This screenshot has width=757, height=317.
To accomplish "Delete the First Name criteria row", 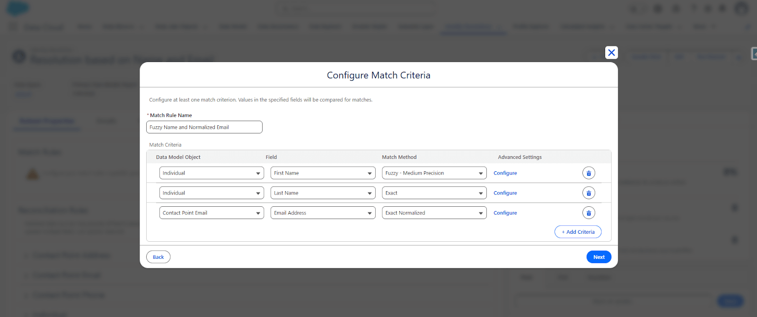I will pos(589,173).
